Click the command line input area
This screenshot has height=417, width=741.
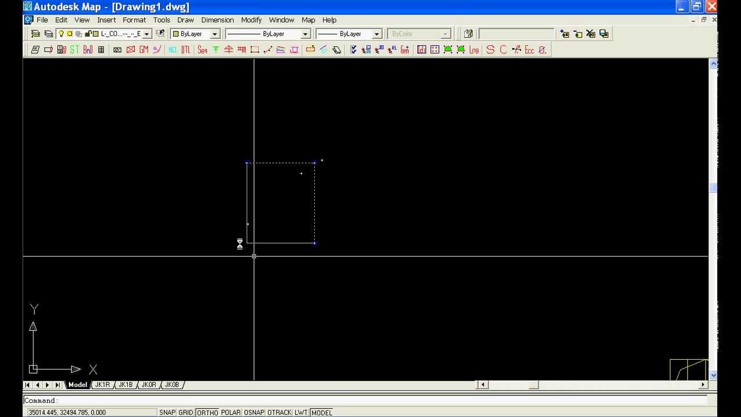click(x=365, y=400)
